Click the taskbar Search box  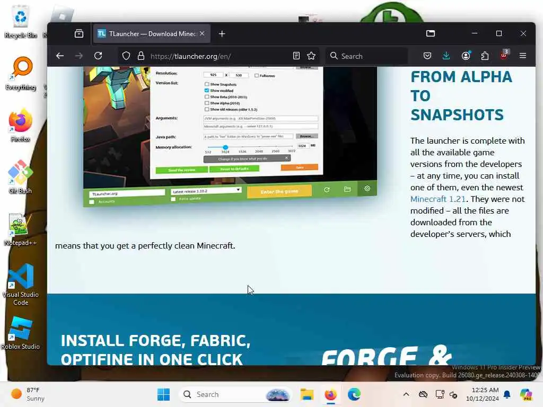pos(235,394)
